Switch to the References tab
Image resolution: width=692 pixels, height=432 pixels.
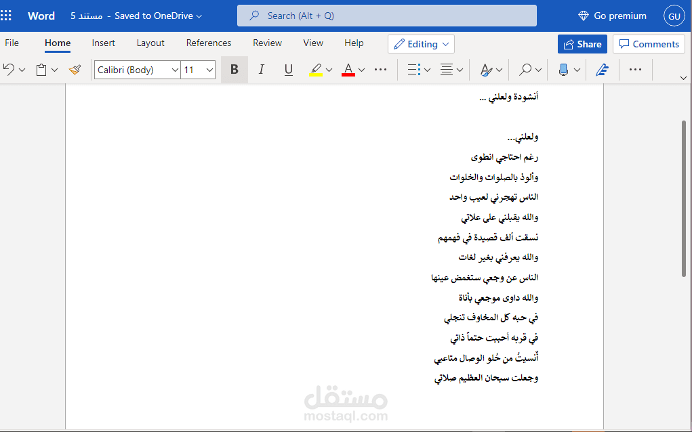209,43
